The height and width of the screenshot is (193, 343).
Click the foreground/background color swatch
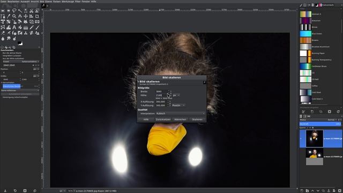point(20,43)
